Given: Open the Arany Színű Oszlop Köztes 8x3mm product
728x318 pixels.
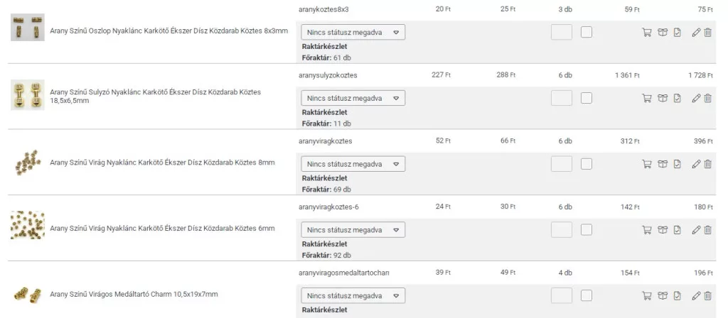Looking at the screenshot, I should (169, 31).
